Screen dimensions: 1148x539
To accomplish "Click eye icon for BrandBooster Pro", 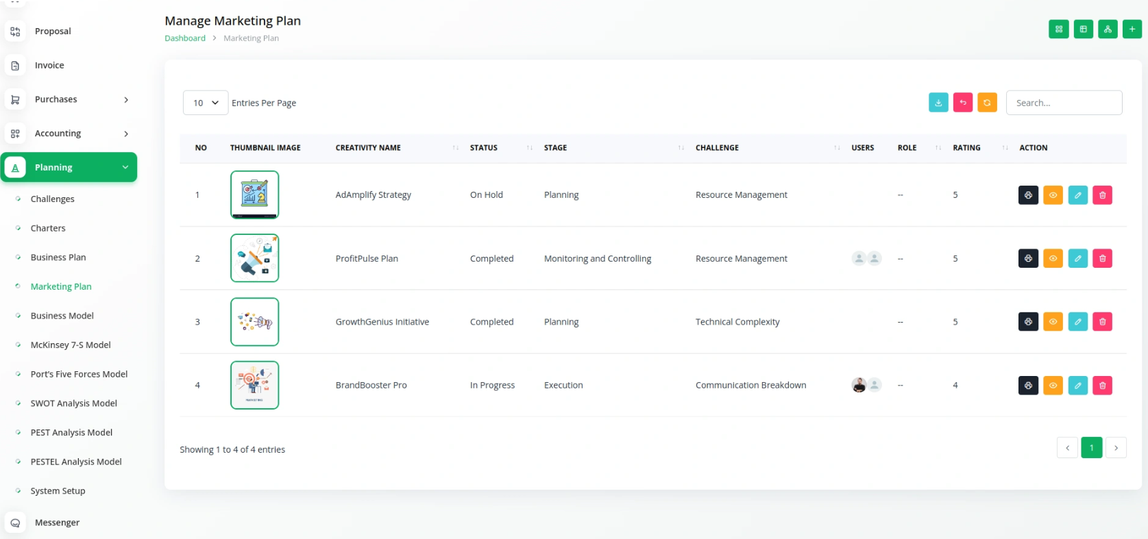I will coord(1053,386).
